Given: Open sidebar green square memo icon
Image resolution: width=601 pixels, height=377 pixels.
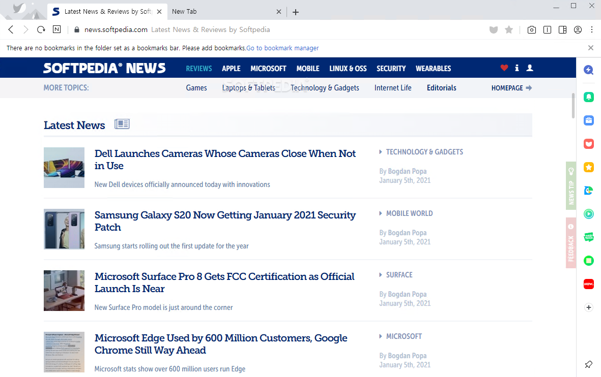Looking at the screenshot, I should pos(589,261).
